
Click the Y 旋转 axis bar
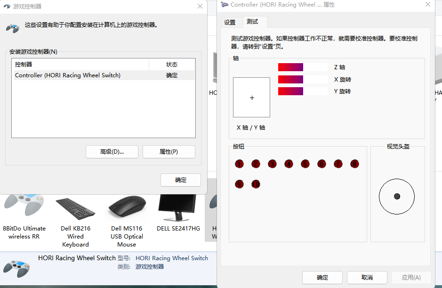coord(303,91)
